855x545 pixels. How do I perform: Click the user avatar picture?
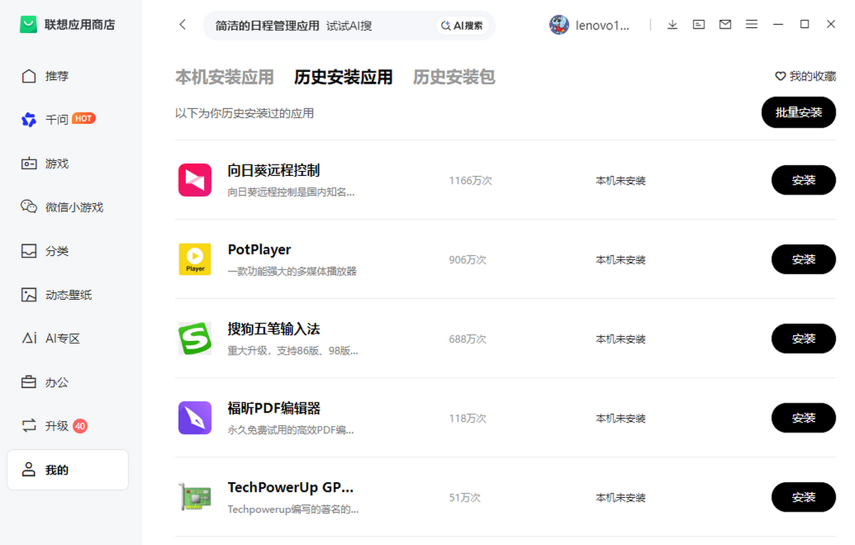(559, 25)
